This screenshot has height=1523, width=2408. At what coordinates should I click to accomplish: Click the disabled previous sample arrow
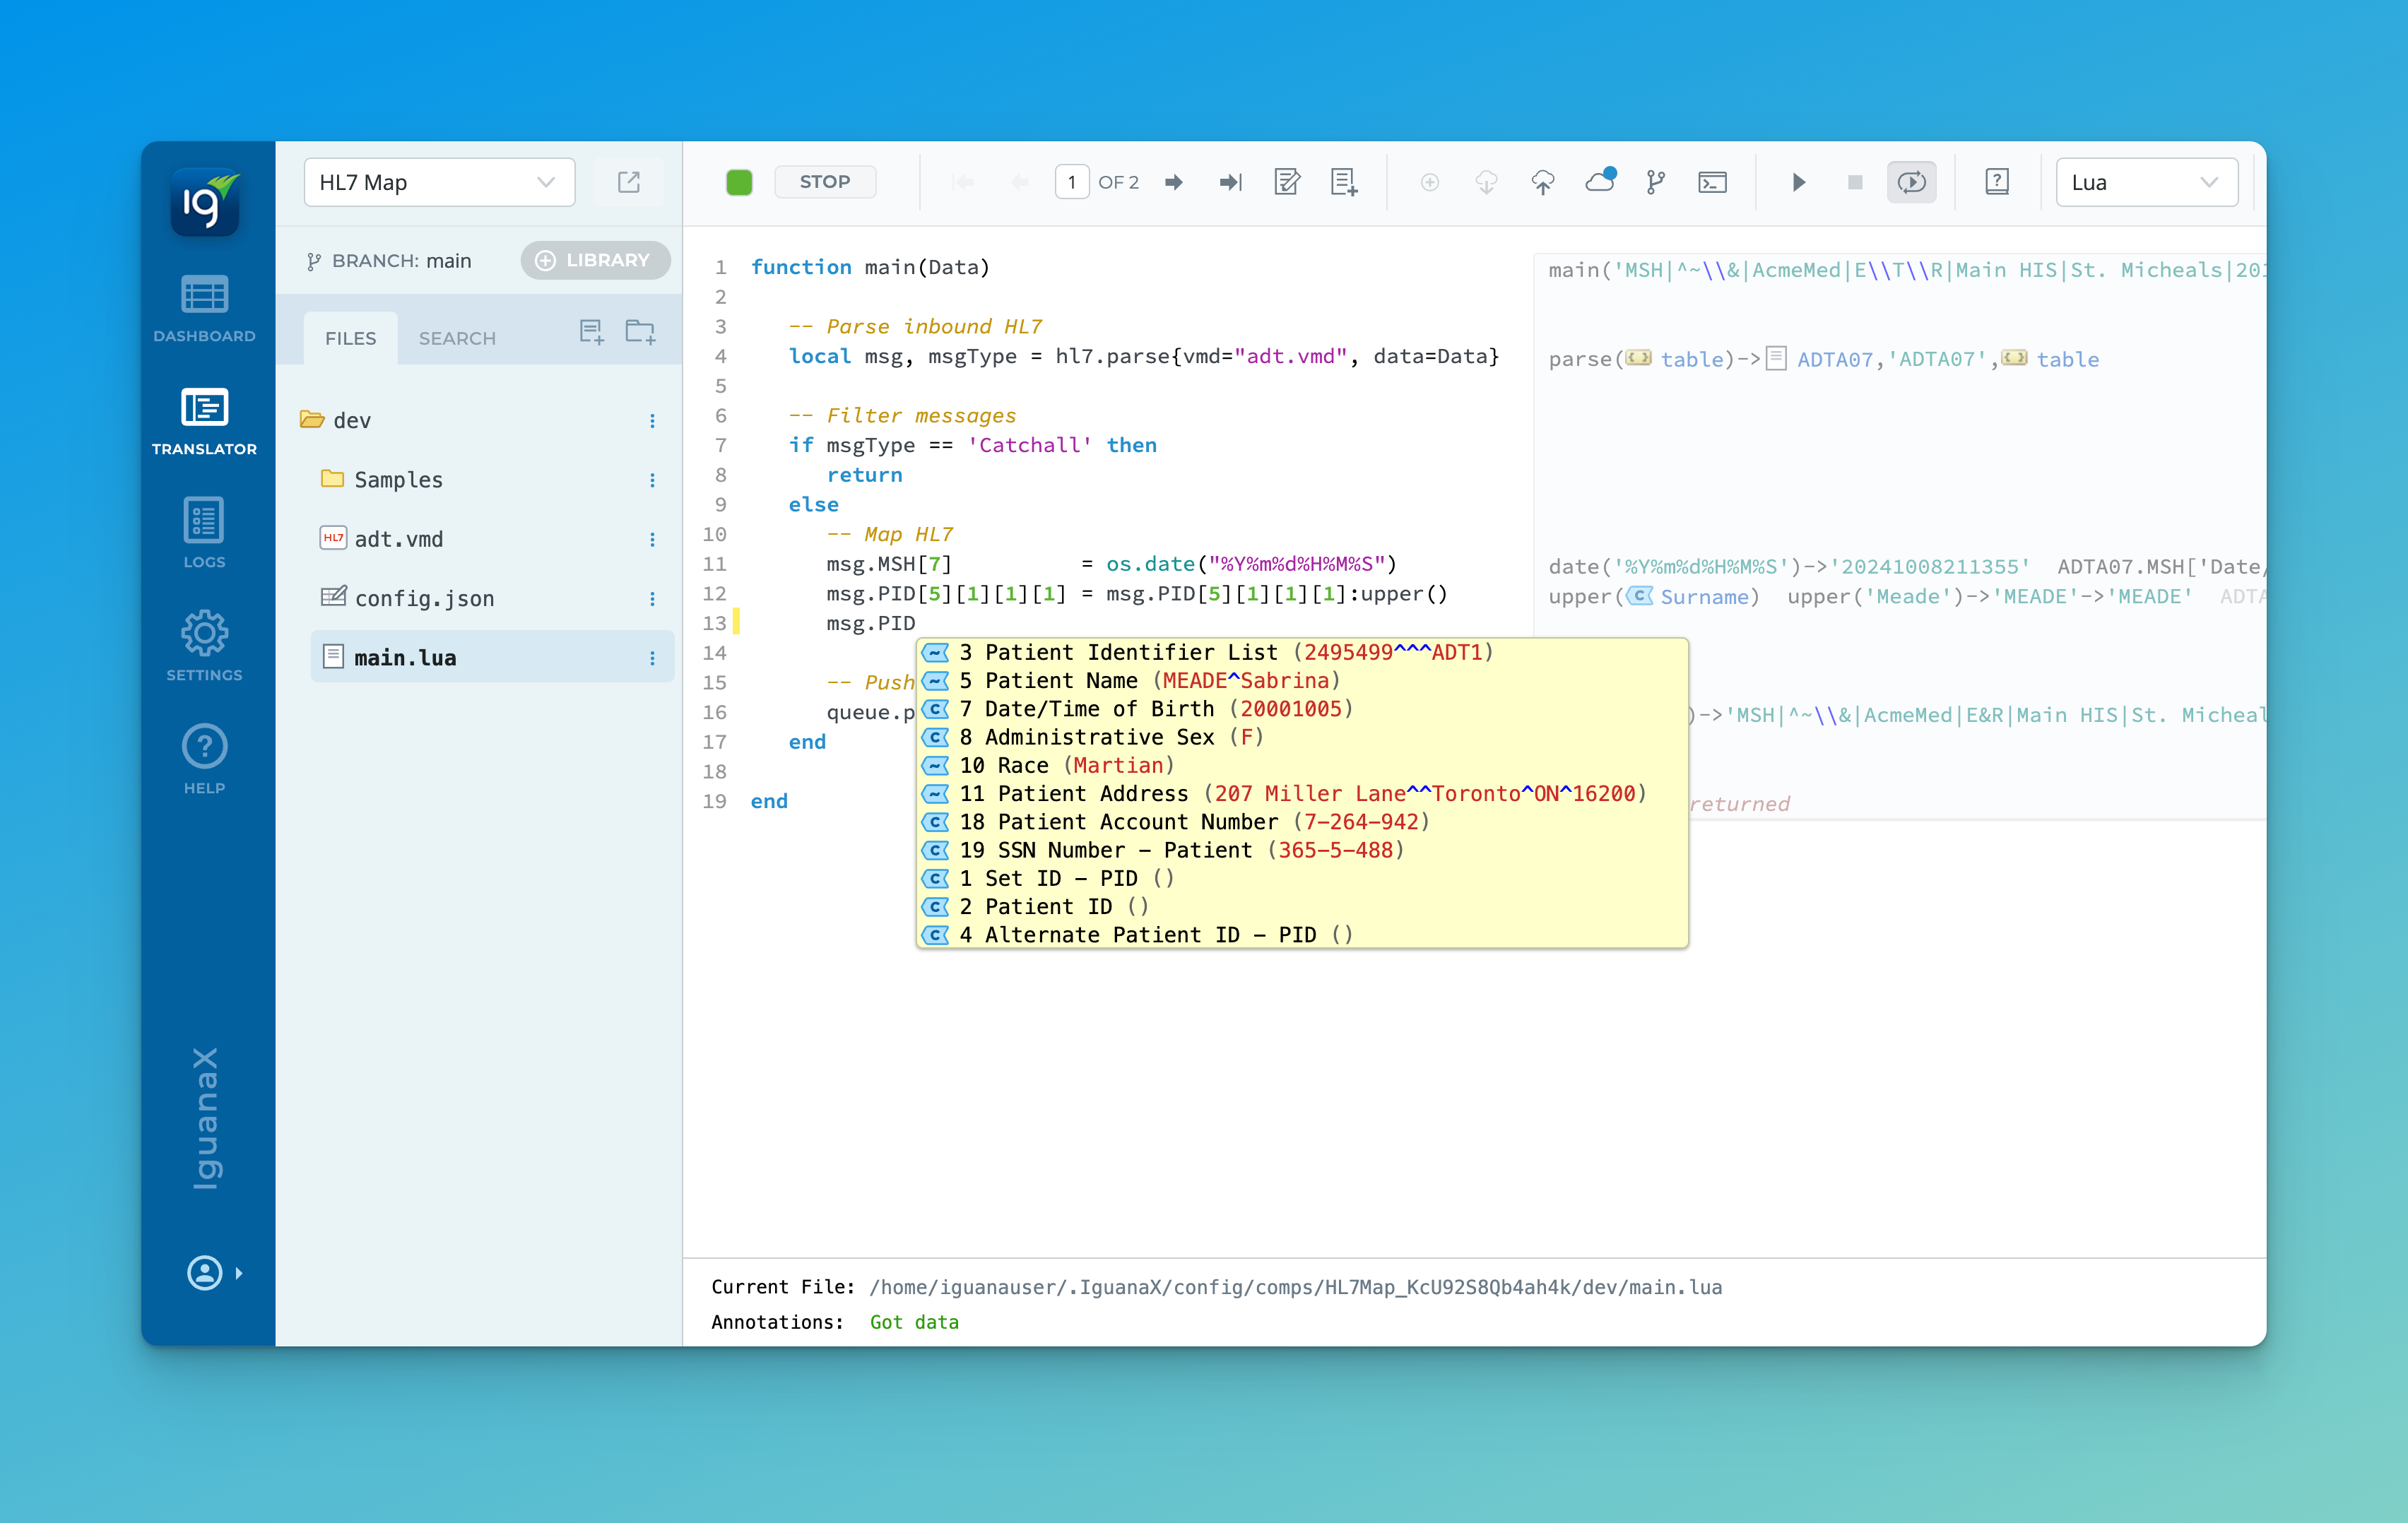[1020, 182]
